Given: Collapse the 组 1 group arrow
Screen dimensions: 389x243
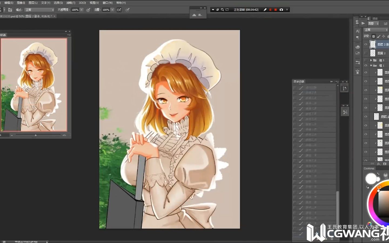Looking at the screenshot, I should tap(371, 66).
